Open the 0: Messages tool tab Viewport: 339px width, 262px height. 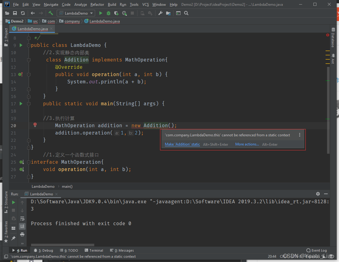pos(122,250)
